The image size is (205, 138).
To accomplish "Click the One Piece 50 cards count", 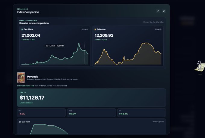I will point(85,29).
